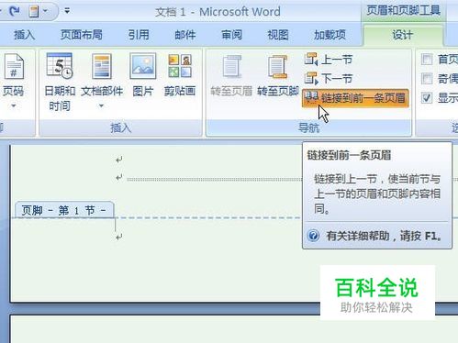Click the 插入 group label

pyautogui.click(x=120, y=128)
